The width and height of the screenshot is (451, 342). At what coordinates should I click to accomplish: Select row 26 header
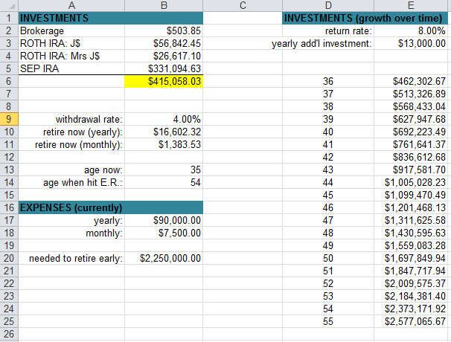[x=9, y=334]
